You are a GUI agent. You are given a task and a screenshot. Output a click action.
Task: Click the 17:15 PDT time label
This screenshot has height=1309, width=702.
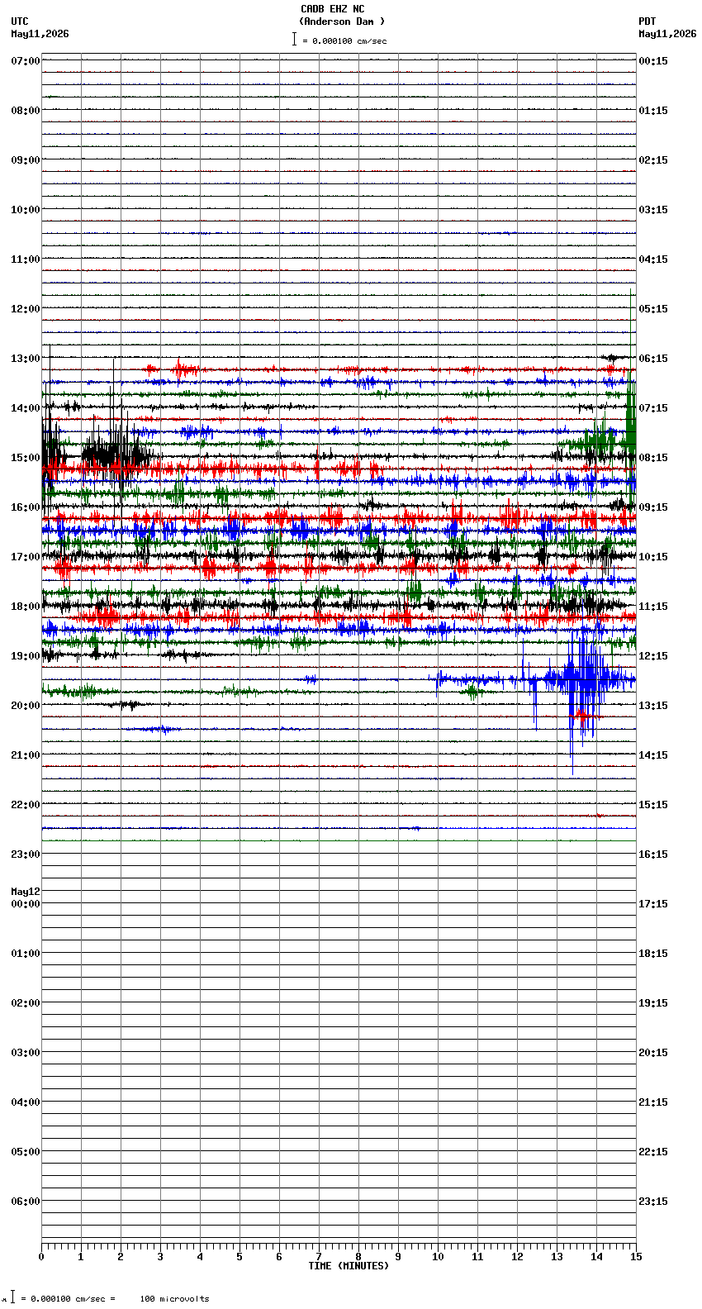click(653, 904)
